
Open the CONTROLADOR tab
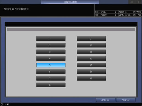tap(70, 2)
